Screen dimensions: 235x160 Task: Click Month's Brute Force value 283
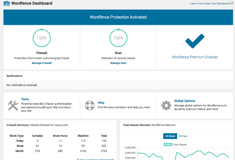[60, 151]
